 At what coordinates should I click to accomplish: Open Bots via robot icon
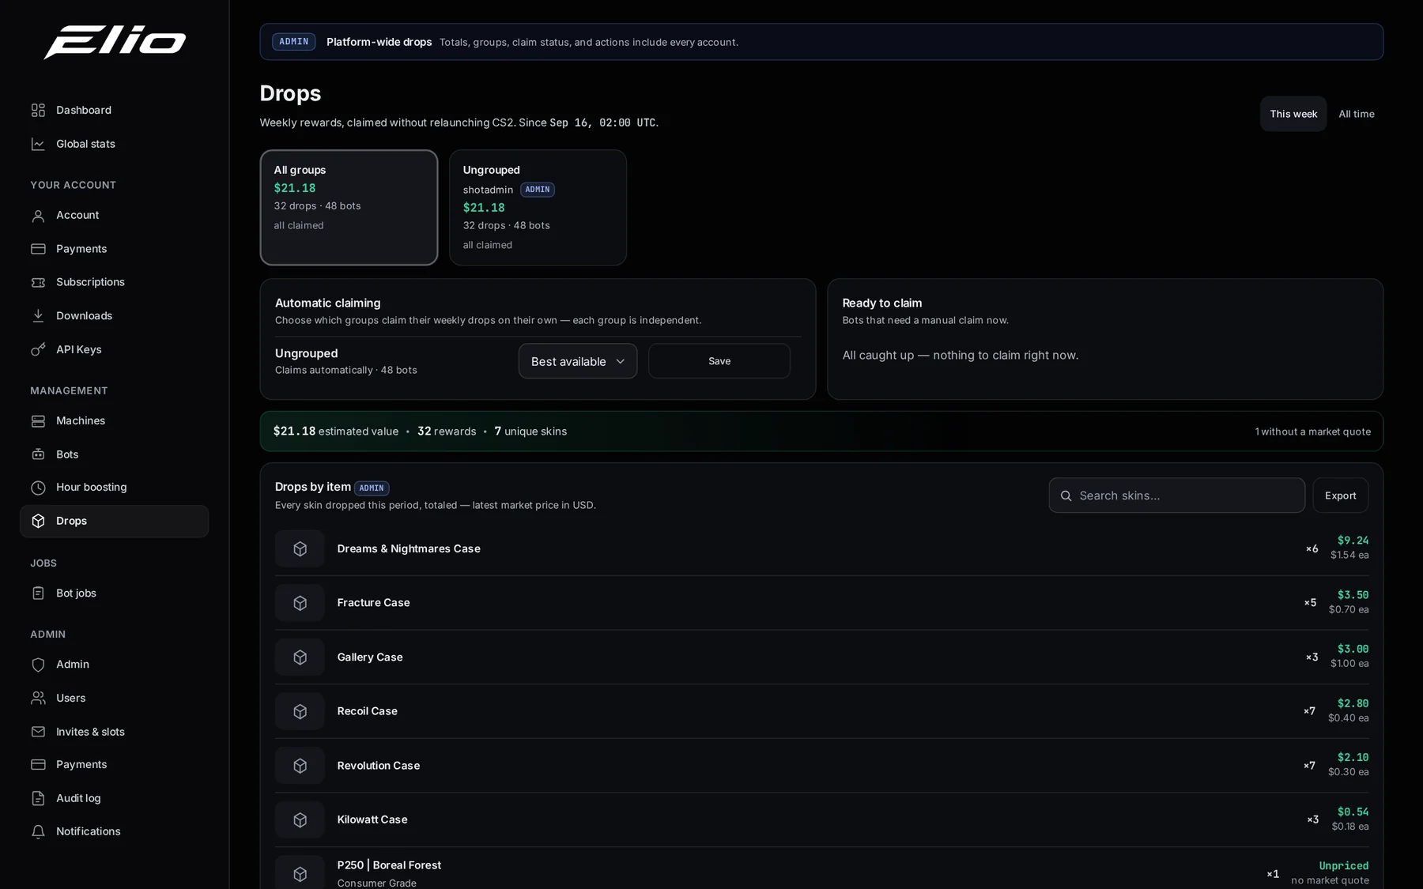pyautogui.click(x=38, y=454)
